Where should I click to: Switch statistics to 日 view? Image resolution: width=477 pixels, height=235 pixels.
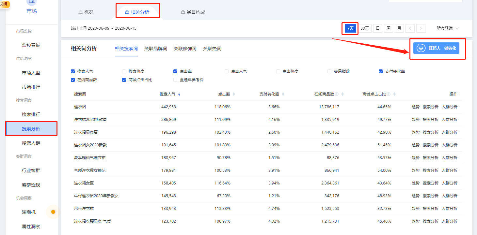point(377,28)
